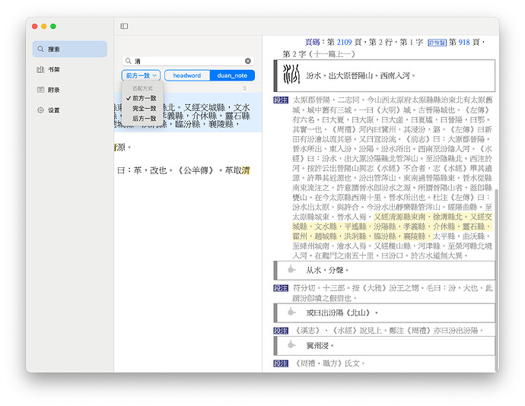Click the entry text 冀州浸
525x406 pixels.
click(x=320, y=346)
